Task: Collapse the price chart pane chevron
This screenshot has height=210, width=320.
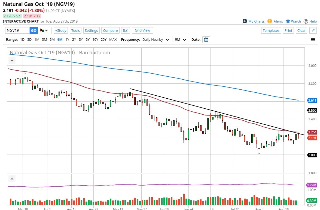Action: coord(12,61)
